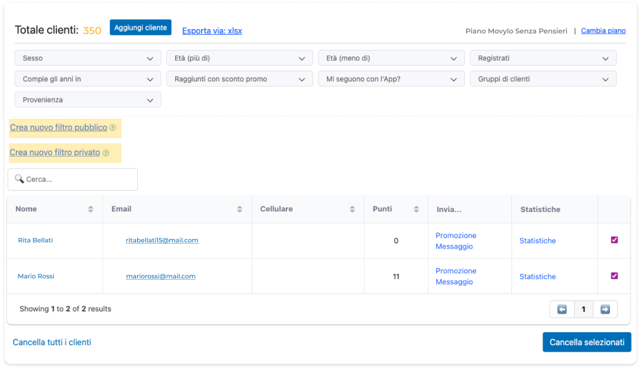The height and width of the screenshot is (368, 641).
Task: Open the Compie gli anni in dropdown
Action: pos(88,79)
